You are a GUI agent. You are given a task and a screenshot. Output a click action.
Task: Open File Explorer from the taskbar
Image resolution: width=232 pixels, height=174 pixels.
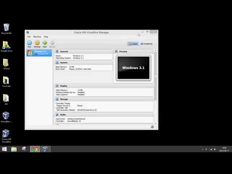[x=14, y=149]
